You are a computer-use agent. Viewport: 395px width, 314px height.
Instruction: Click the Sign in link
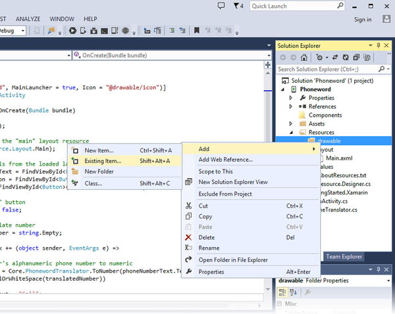[363, 20]
